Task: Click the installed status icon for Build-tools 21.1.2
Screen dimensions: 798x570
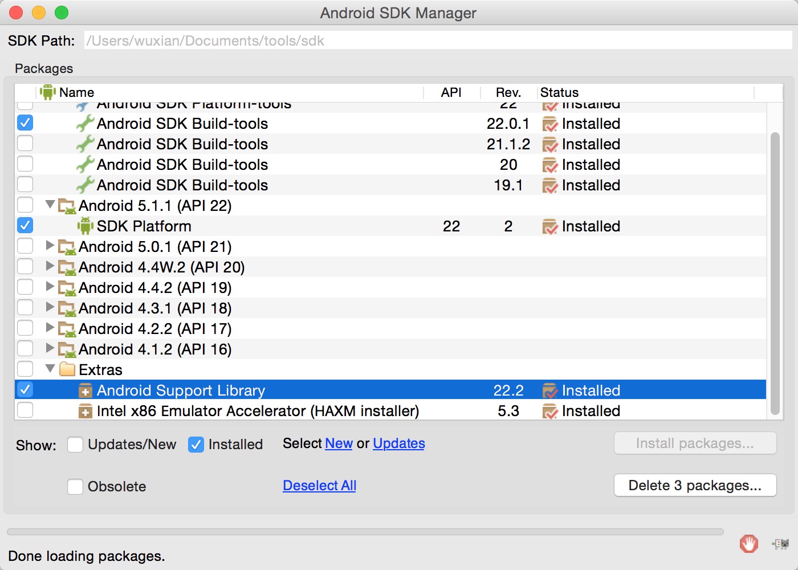Action: pos(550,144)
